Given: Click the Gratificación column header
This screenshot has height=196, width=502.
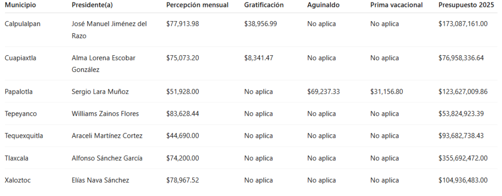Looking at the screenshot, I should 264,5.
